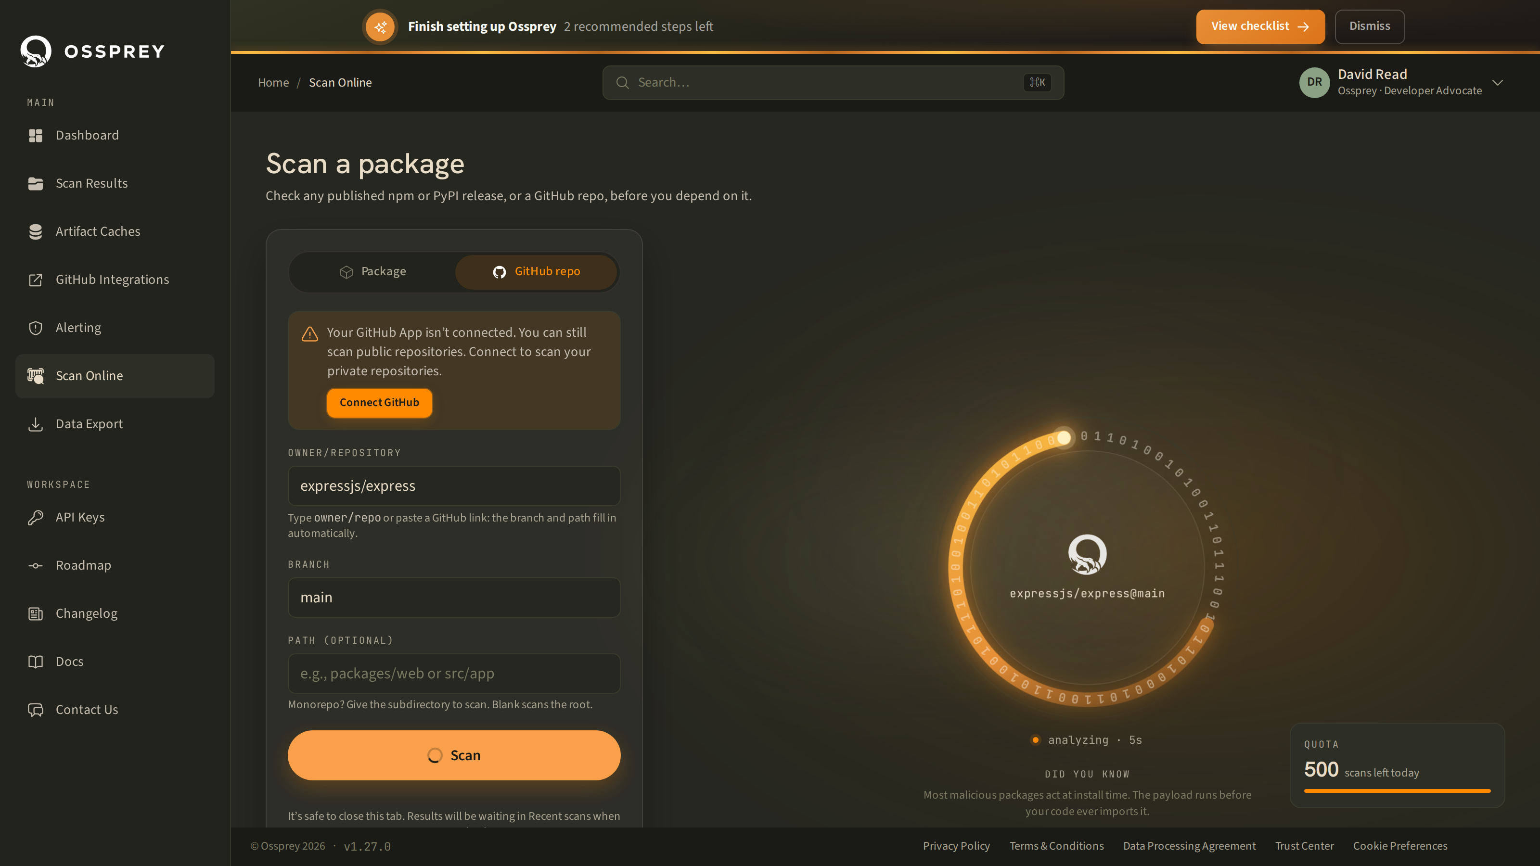
Task: Click the Owner/Repository input field
Action: tap(454, 486)
